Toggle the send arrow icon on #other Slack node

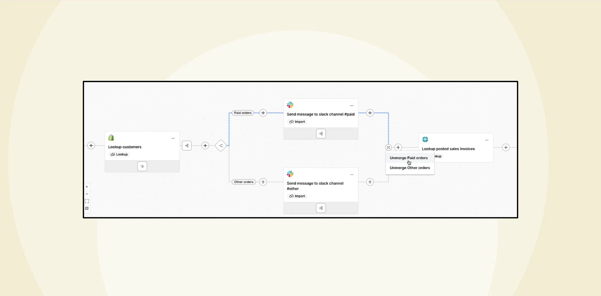pyautogui.click(x=321, y=208)
